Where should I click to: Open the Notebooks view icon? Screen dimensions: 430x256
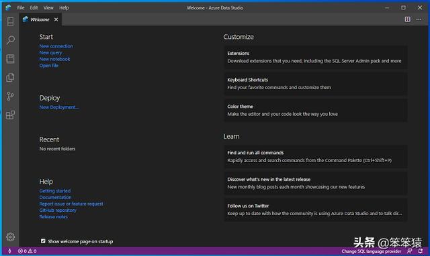[x=11, y=58]
